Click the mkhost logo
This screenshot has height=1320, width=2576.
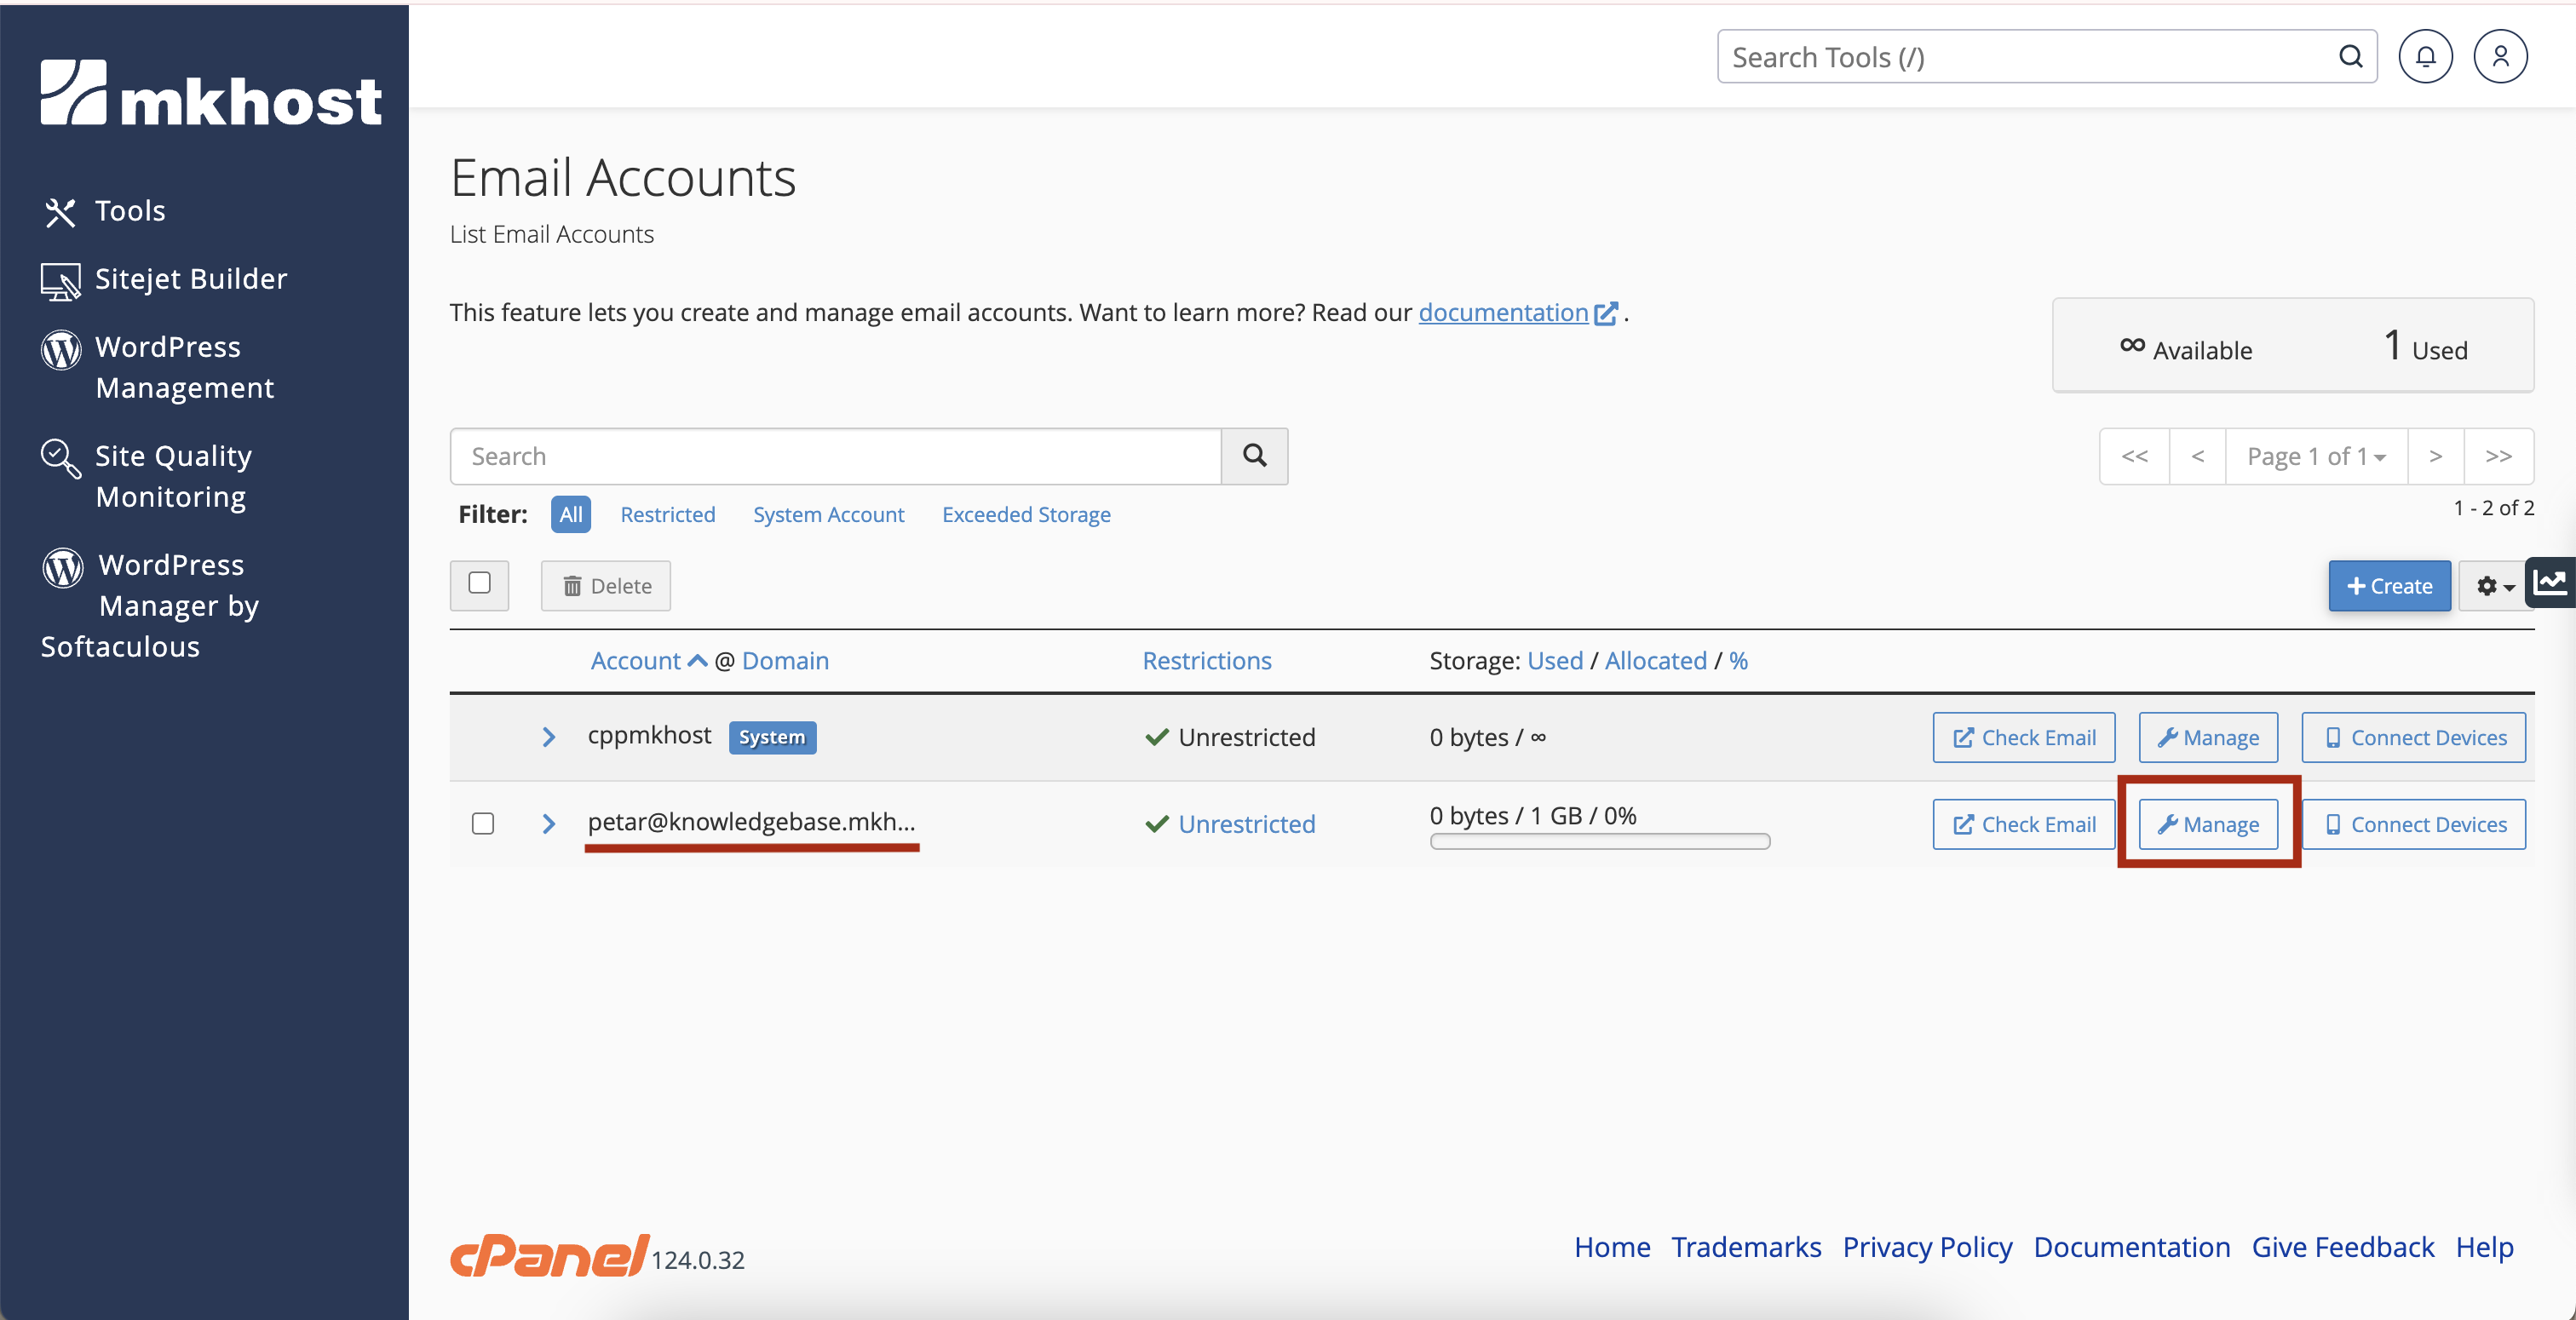tap(211, 93)
